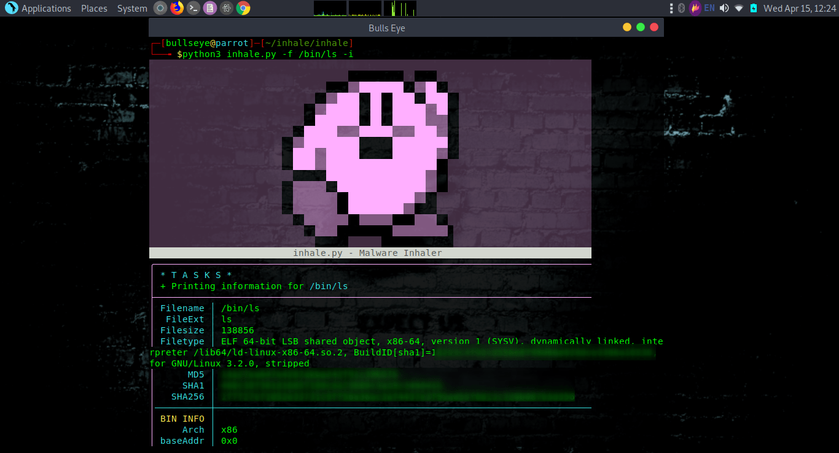Click the bullseye@parrot prompt text
This screenshot has width=839, height=453.
point(207,43)
